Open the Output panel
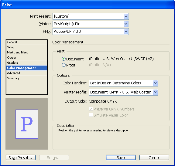The width and height of the screenshot is (175, 166). (x=27, y=58)
